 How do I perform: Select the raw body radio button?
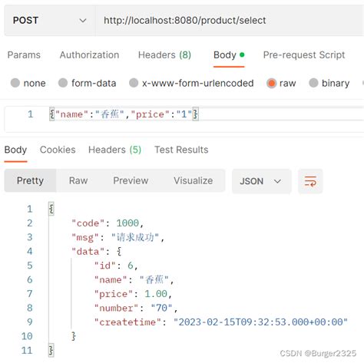271,83
